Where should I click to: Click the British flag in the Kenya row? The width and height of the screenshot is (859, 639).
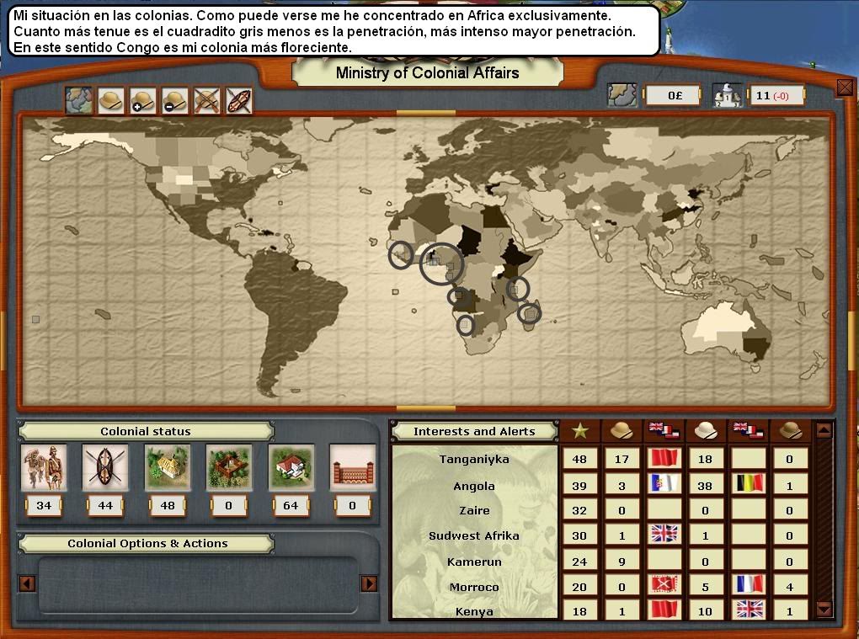coord(749,610)
